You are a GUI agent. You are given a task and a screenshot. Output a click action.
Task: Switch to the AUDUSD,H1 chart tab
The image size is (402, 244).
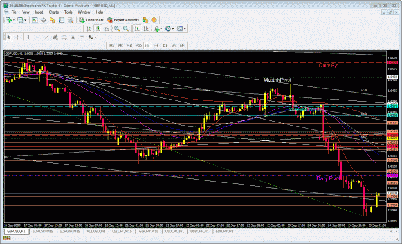[x=96, y=231]
